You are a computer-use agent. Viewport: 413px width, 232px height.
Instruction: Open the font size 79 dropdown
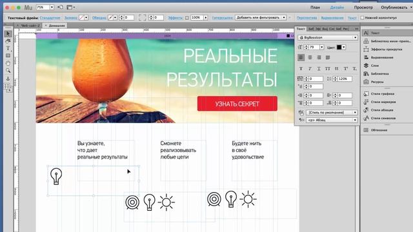pos(321,47)
